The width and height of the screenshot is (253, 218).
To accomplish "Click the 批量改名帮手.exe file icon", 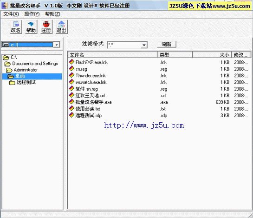I will [71, 102].
